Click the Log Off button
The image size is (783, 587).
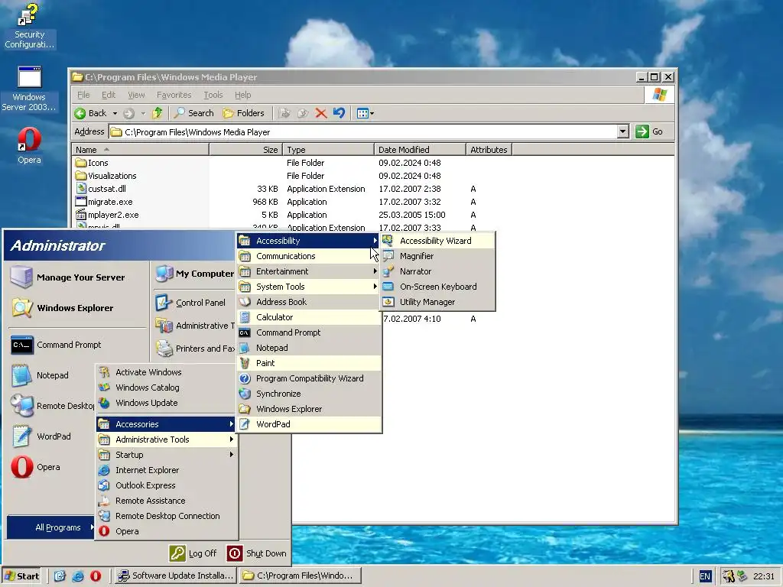point(193,553)
